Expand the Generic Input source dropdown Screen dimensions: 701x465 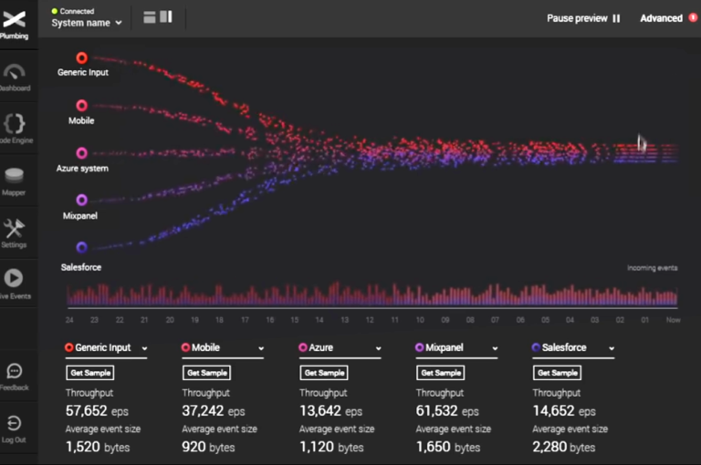[x=144, y=348]
